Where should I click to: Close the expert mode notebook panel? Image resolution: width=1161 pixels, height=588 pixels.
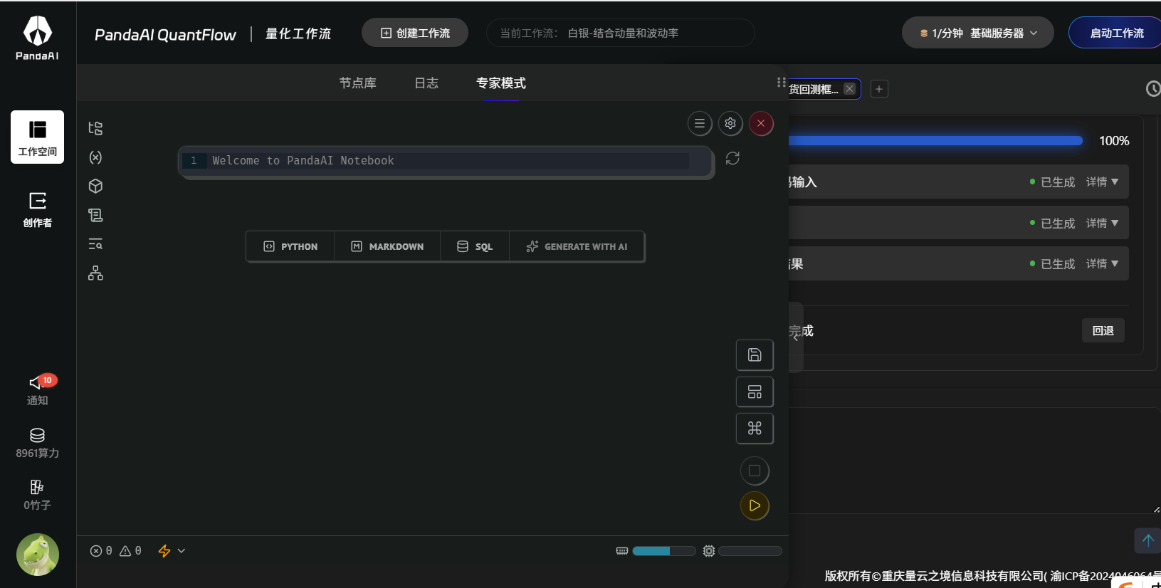coord(761,123)
